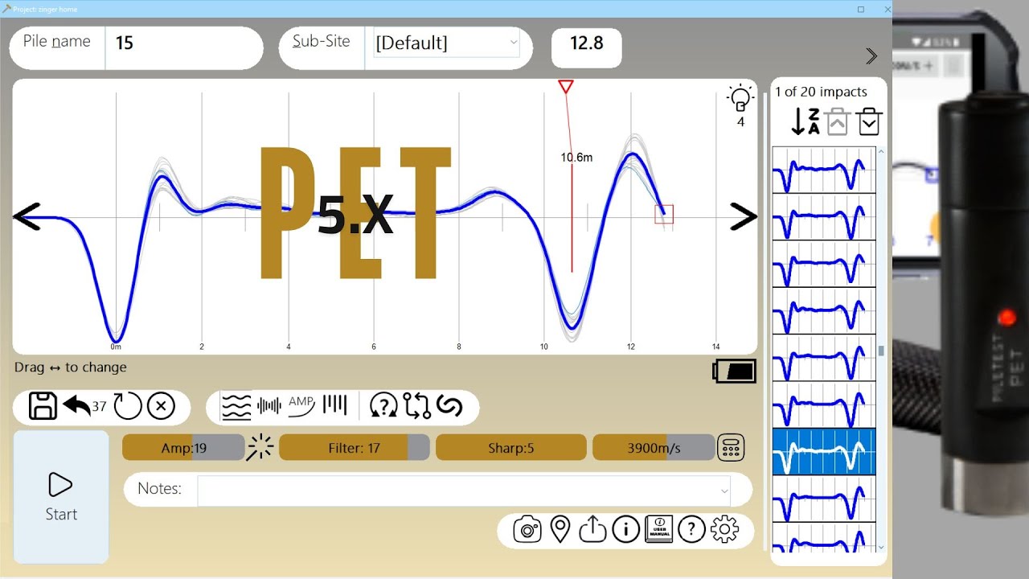This screenshot has width=1029, height=579.
Task: Click the reverse S loop icon
Action: tap(449, 406)
